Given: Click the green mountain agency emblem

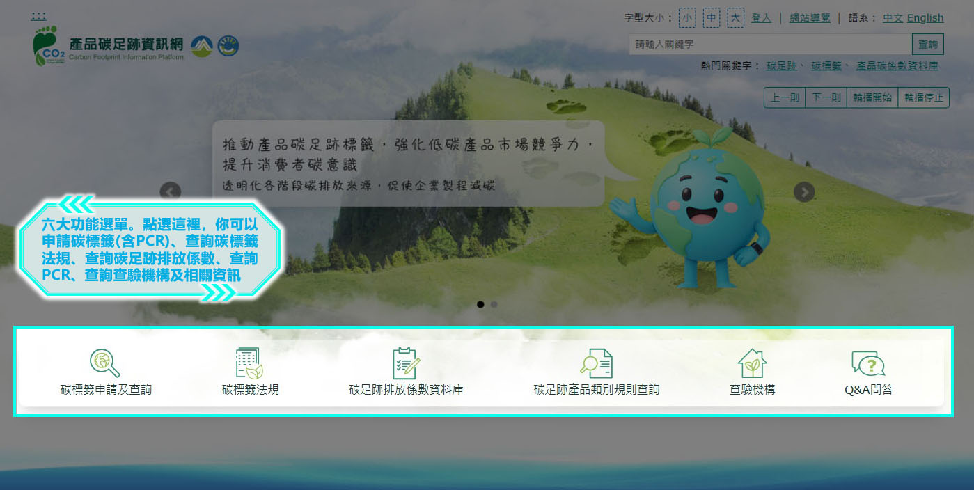Looking at the screenshot, I should tap(202, 46).
